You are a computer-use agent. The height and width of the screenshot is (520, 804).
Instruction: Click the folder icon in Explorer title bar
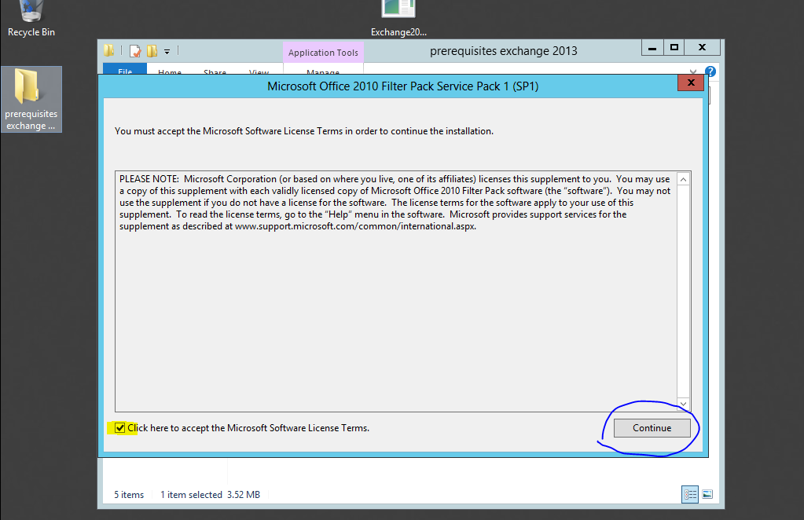108,51
